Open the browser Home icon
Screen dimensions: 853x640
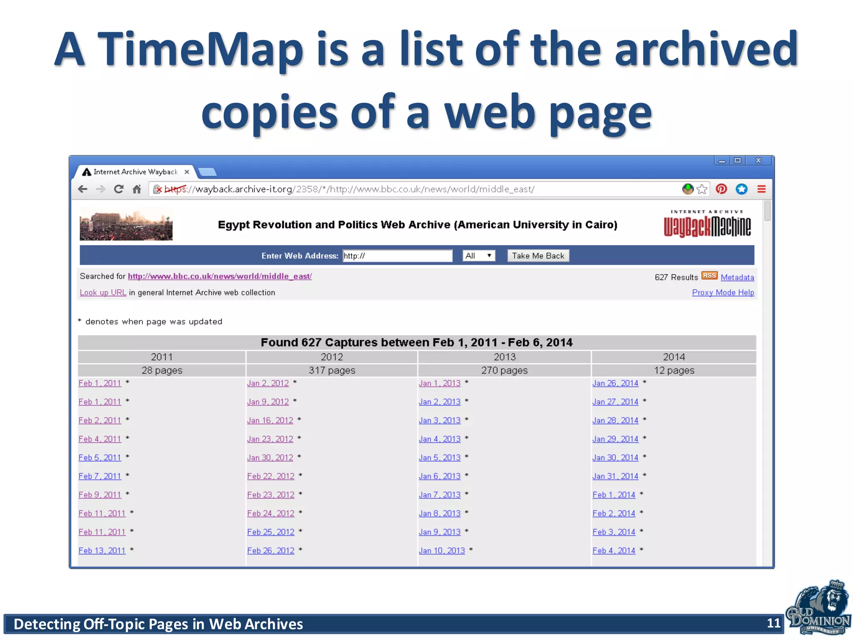point(137,189)
